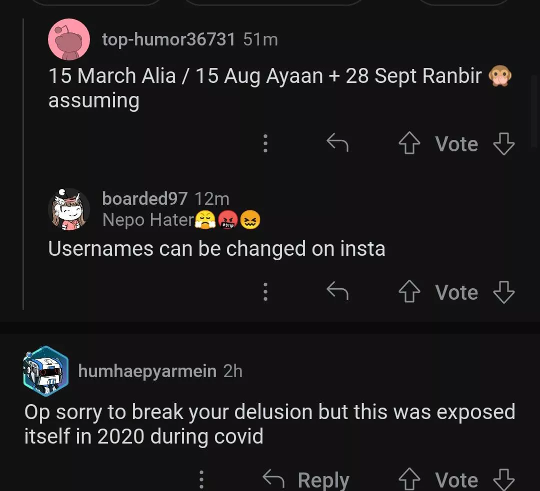Open more options for humhaepyarmein's comment
Image resolution: width=540 pixels, height=491 pixels.
[x=201, y=480]
